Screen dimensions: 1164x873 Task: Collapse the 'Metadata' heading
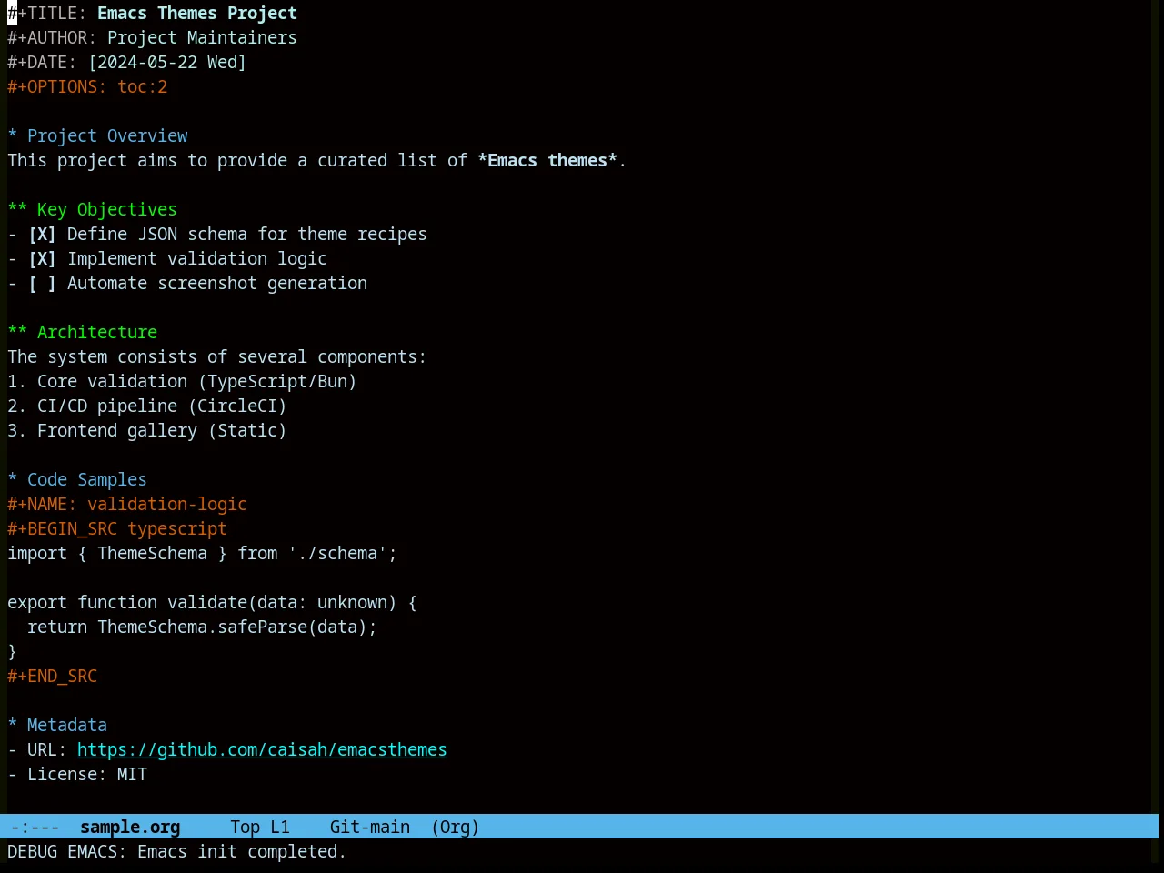coord(12,726)
